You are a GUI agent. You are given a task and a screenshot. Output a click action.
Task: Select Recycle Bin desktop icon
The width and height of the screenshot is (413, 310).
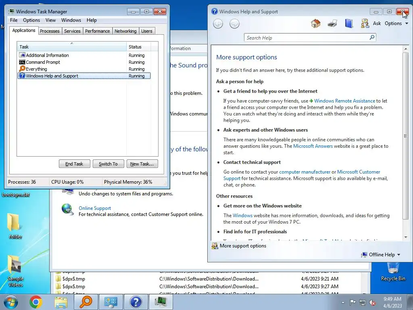(x=393, y=272)
